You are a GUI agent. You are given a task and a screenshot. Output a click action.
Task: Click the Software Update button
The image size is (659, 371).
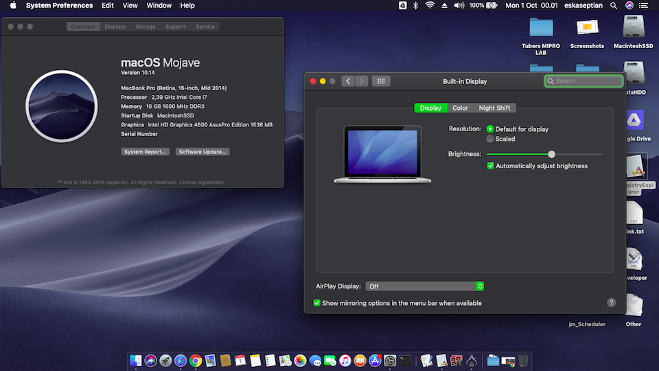point(202,152)
